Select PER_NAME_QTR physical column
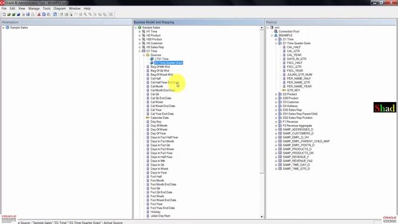The image size is (398, 224). point(298,82)
